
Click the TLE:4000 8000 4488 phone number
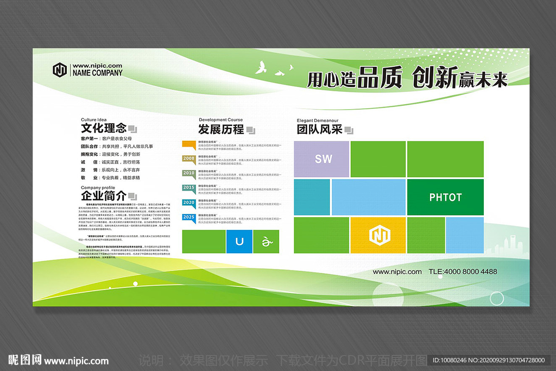point(463,272)
